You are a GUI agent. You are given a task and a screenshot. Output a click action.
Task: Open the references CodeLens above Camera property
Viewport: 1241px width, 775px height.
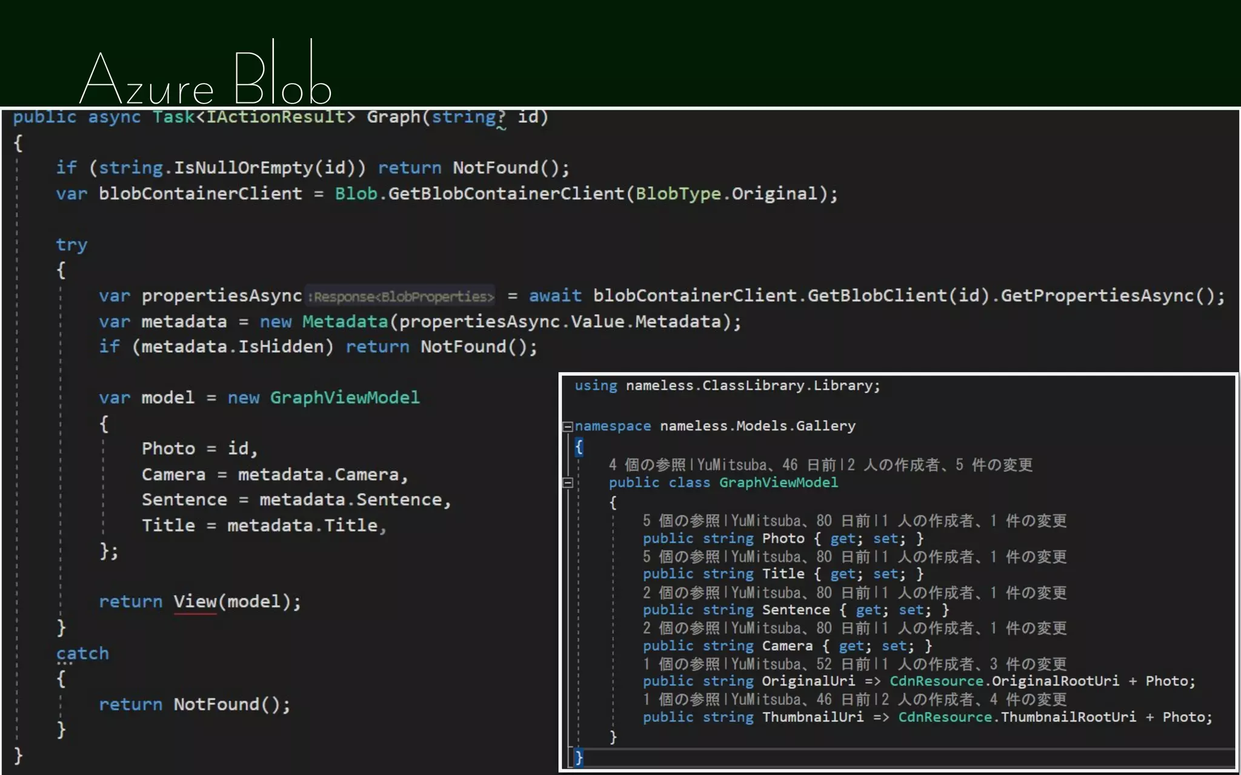pyautogui.click(x=681, y=628)
